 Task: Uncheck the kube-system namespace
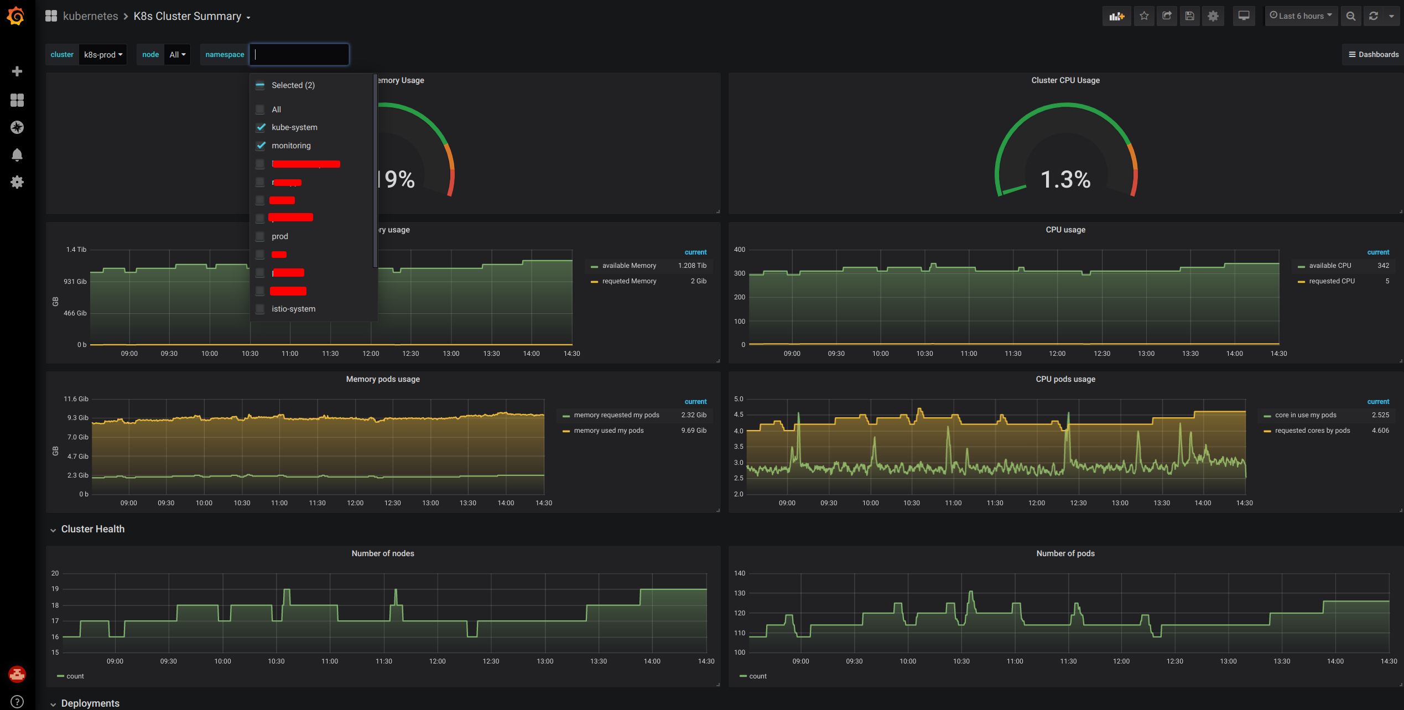pyautogui.click(x=261, y=127)
